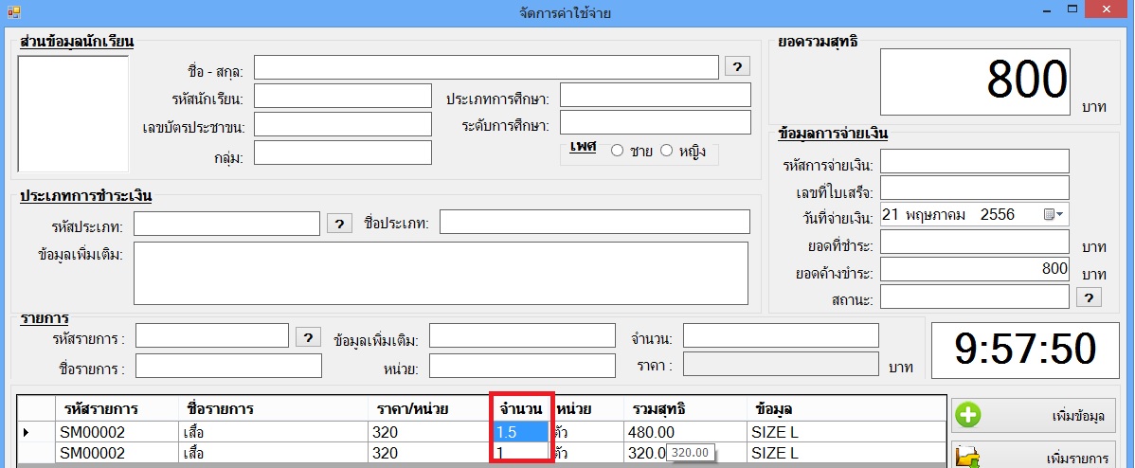Select the first grid row using its arrow header
The height and width of the screenshot is (468, 1135).
click(x=36, y=432)
